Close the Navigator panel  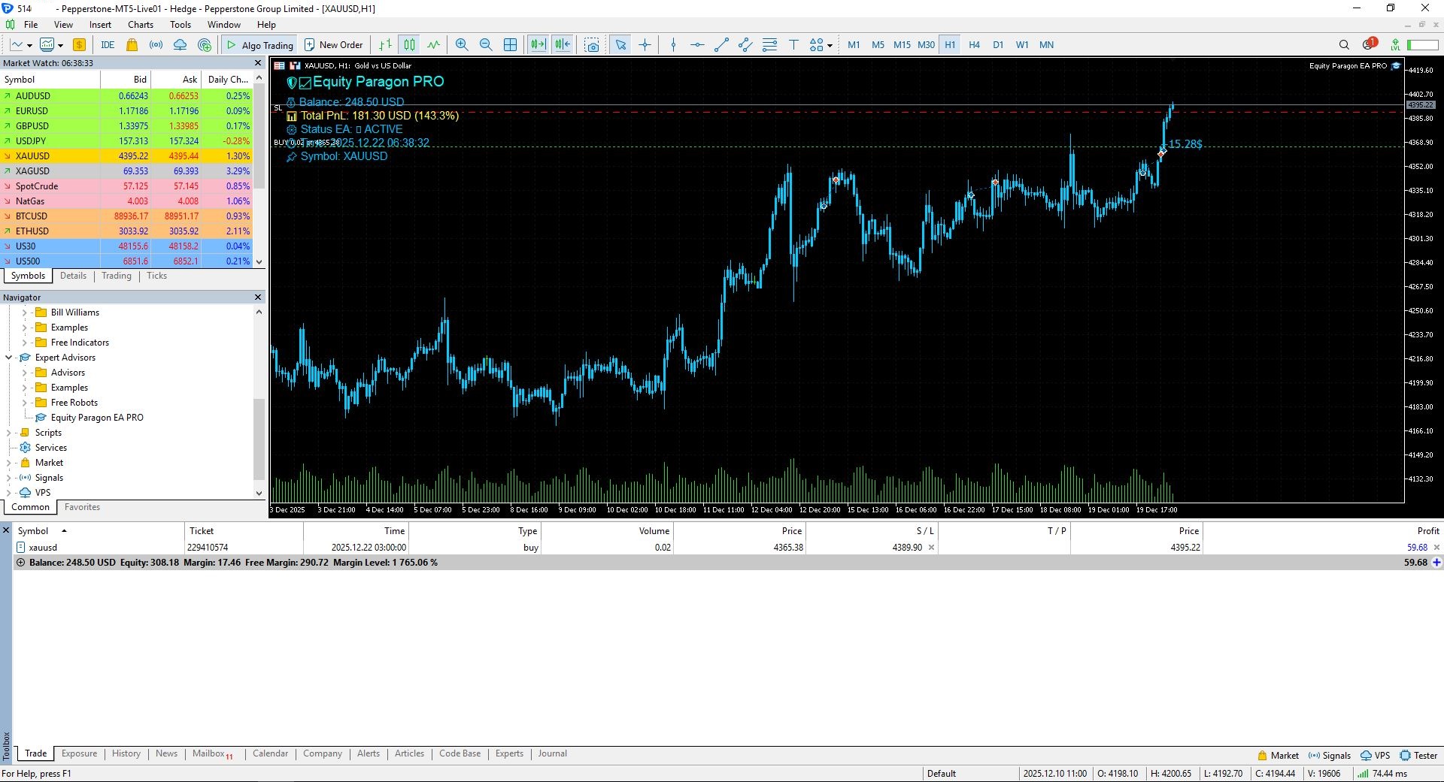coord(258,297)
